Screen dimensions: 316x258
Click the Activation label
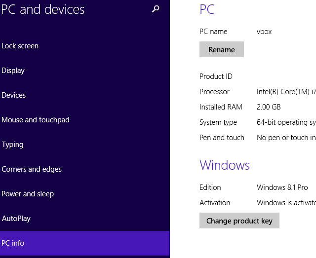[215, 203]
